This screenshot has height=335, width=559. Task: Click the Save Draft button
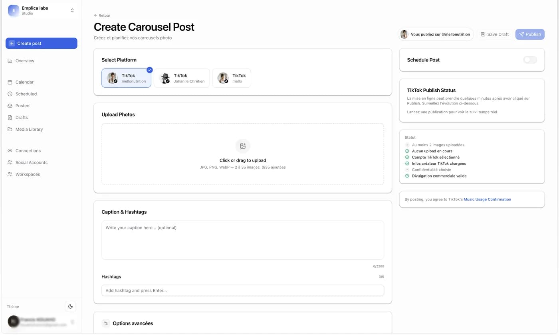[495, 34]
